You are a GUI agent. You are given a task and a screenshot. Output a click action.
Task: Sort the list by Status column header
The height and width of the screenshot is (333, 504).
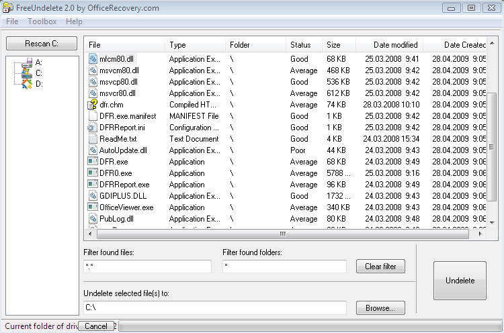point(300,45)
